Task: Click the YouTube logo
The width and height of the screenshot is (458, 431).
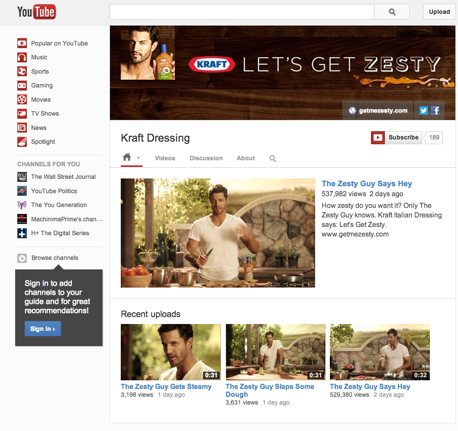Action: [x=36, y=12]
